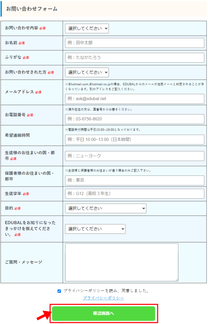The height and width of the screenshot is (324, 208).
Task: Click the 保護者様のお住まいの国・都市 field
Action: point(134,180)
